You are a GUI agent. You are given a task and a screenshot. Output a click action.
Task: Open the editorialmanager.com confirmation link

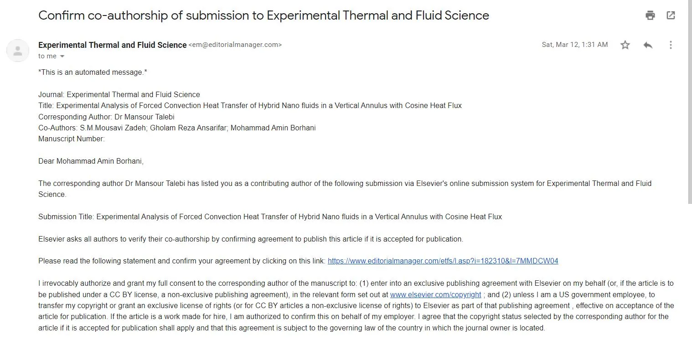[443, 261]
